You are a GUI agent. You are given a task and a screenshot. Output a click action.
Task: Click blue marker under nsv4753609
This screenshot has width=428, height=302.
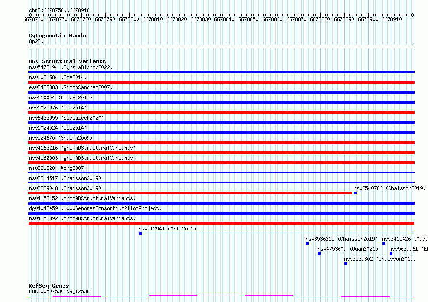point(319,254)
